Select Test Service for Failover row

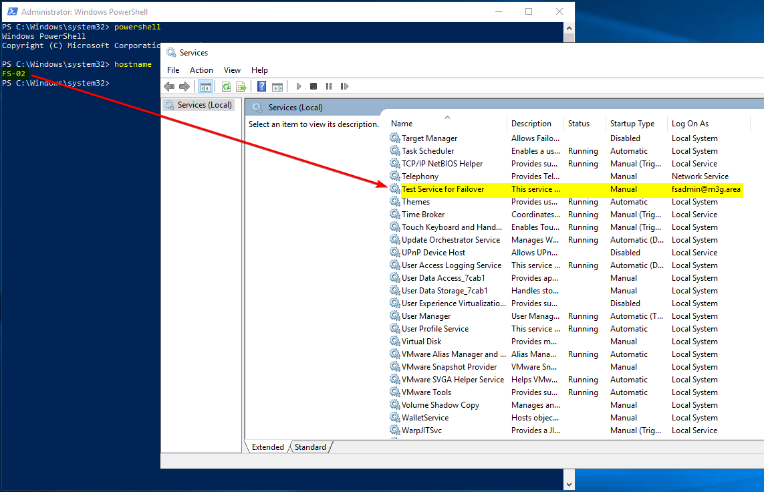(x=565, y=189)
